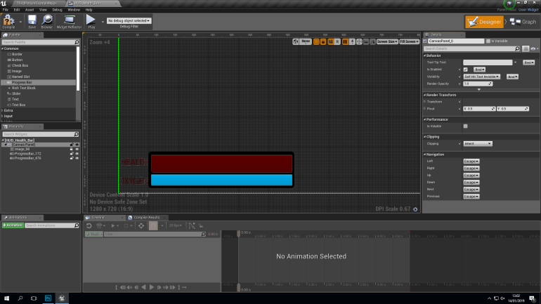Open the Asset menu
Viewport: 541px width, 304px height.
click(30, 10)
